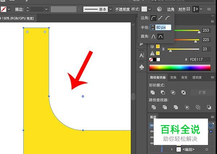This screenshot has width=217, height=154.
Task: Click the out-of-web-color cube icon
Action: [x=152, y=46]
